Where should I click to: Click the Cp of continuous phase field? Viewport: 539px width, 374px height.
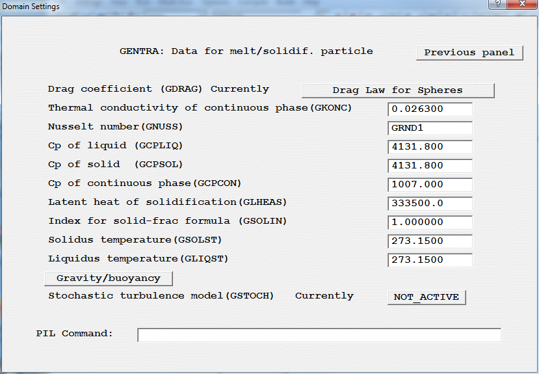pos(430,185)
